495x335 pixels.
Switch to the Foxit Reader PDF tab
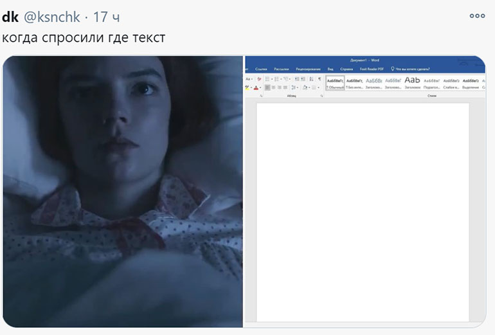[x=372, y=69]
